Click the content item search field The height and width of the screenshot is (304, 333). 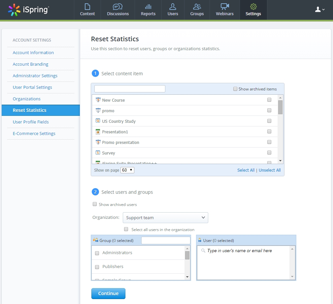click(x=130, y=89)
